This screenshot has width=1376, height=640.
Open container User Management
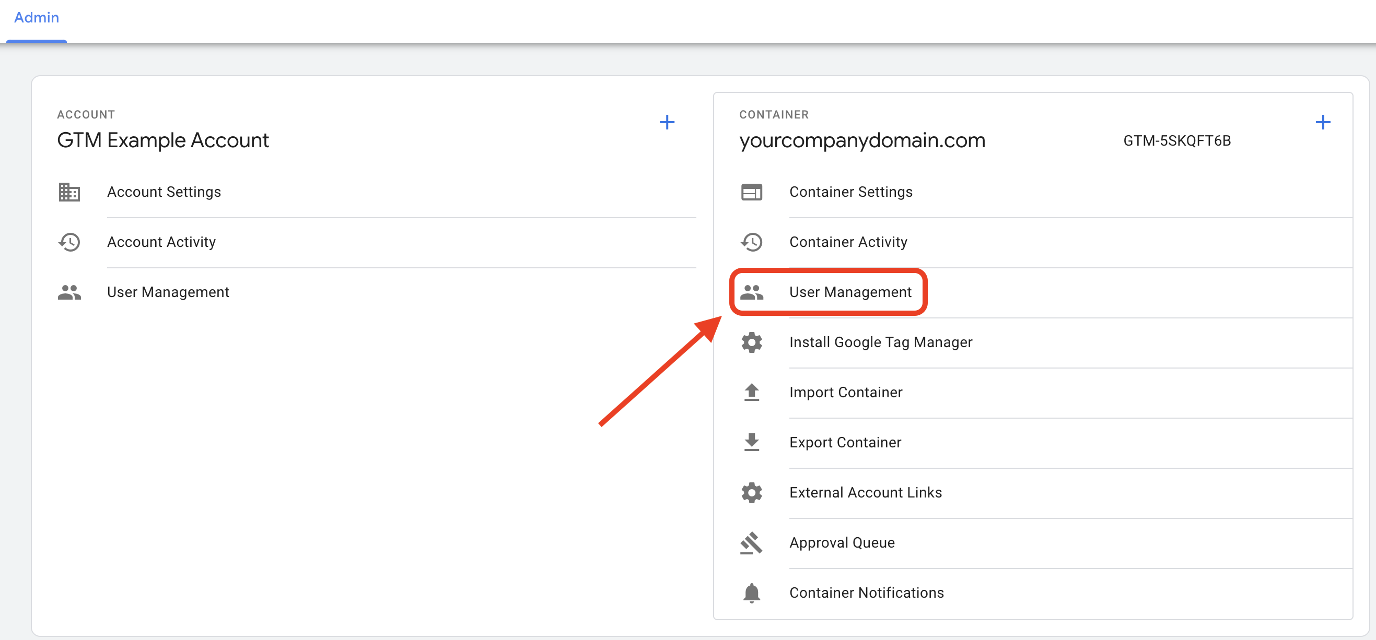[850, 292]
